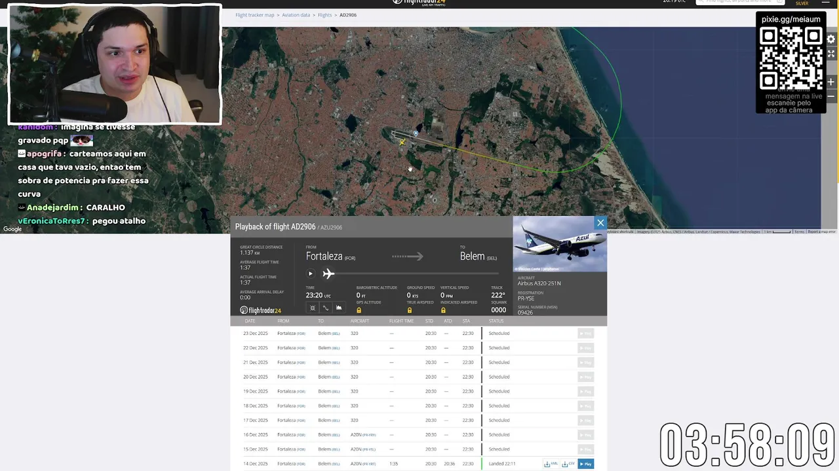The width and height of the screenshot is (839, 471).
Task: Toggle fullscreen map icon
Action: coord(830,54)
